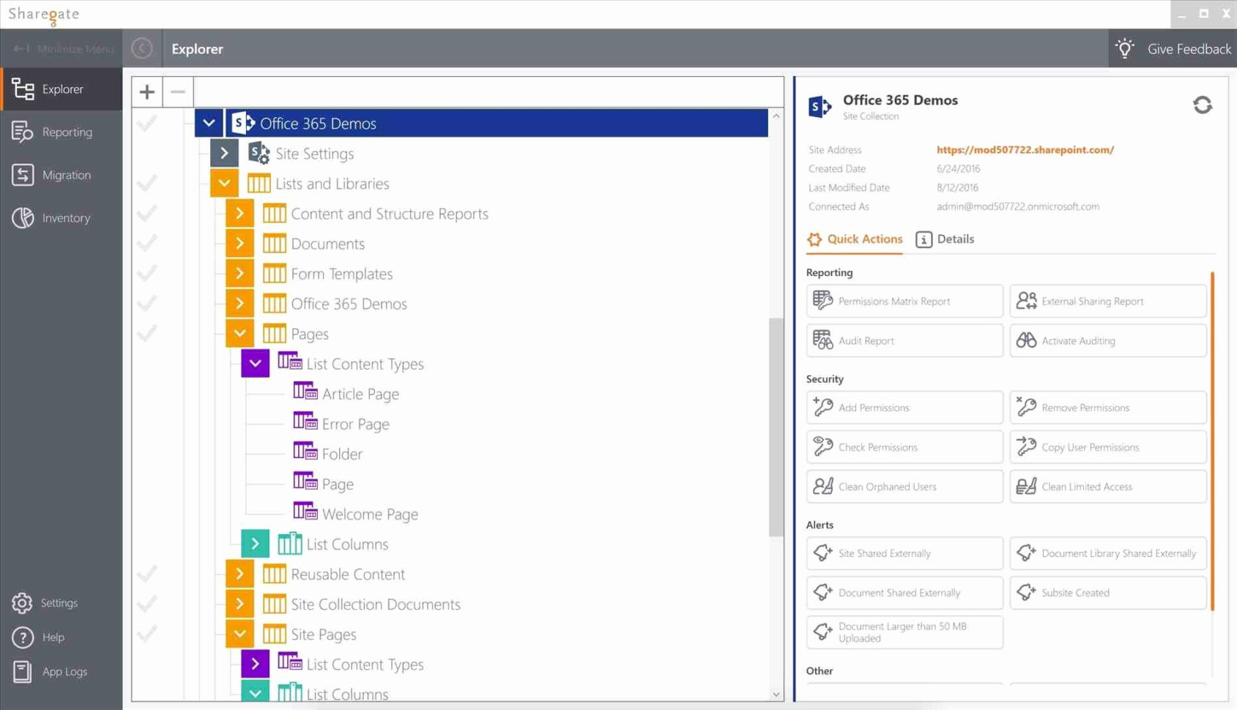Collapse the List Content Types node
This screenshot has width=1237, height=710.
(254, 362)
